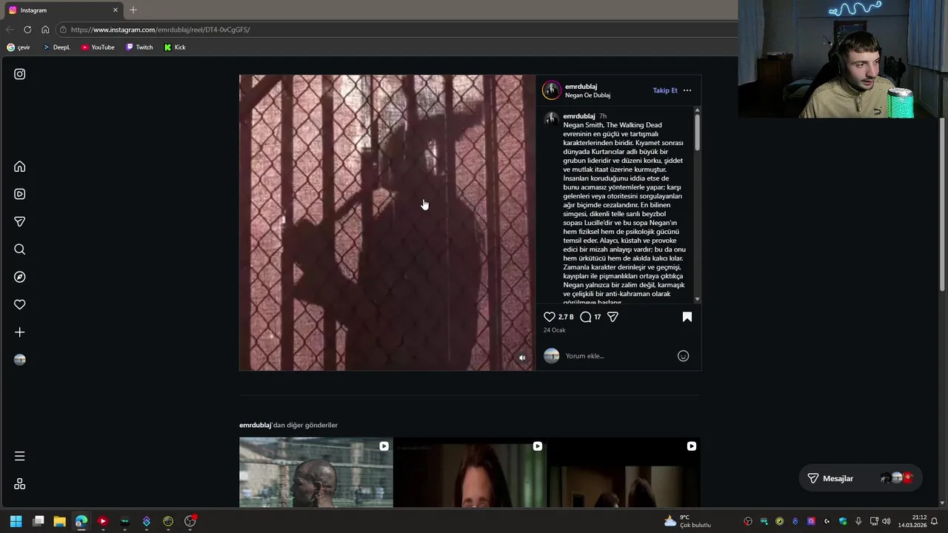Click the browser address bar URL
Image resolution: width=948 pixels, height=533 pixels.
pyautogui.click(x=160, y=30)
